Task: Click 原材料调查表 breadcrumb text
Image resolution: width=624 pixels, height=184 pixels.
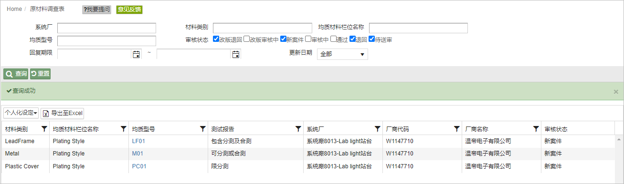Action: (x=47, y=9)
